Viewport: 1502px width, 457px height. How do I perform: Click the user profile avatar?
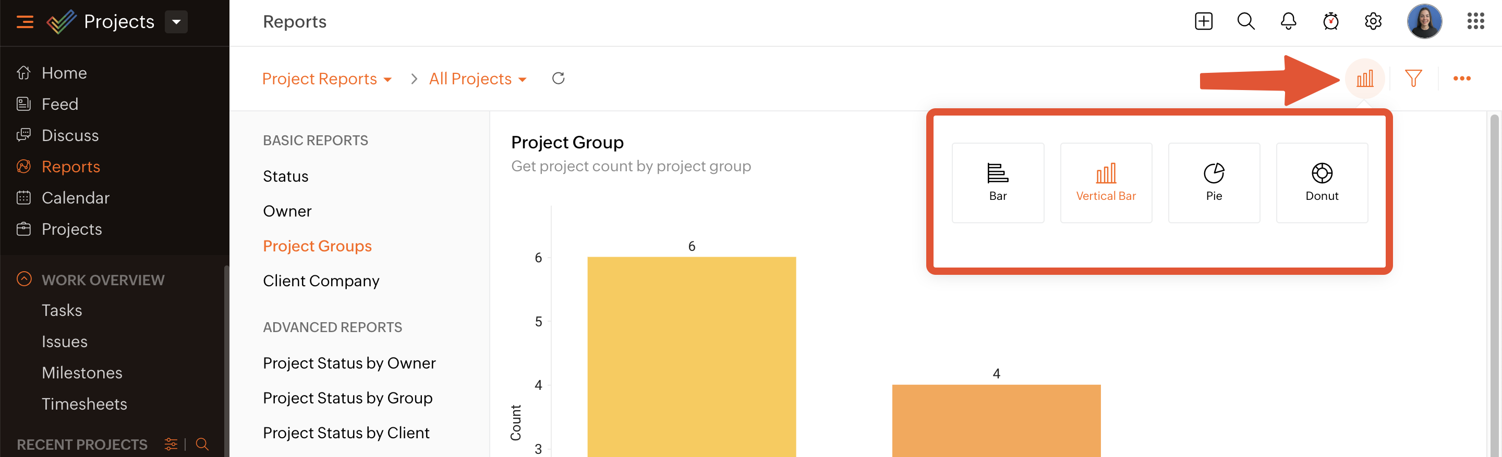[x=1424, y=21]
